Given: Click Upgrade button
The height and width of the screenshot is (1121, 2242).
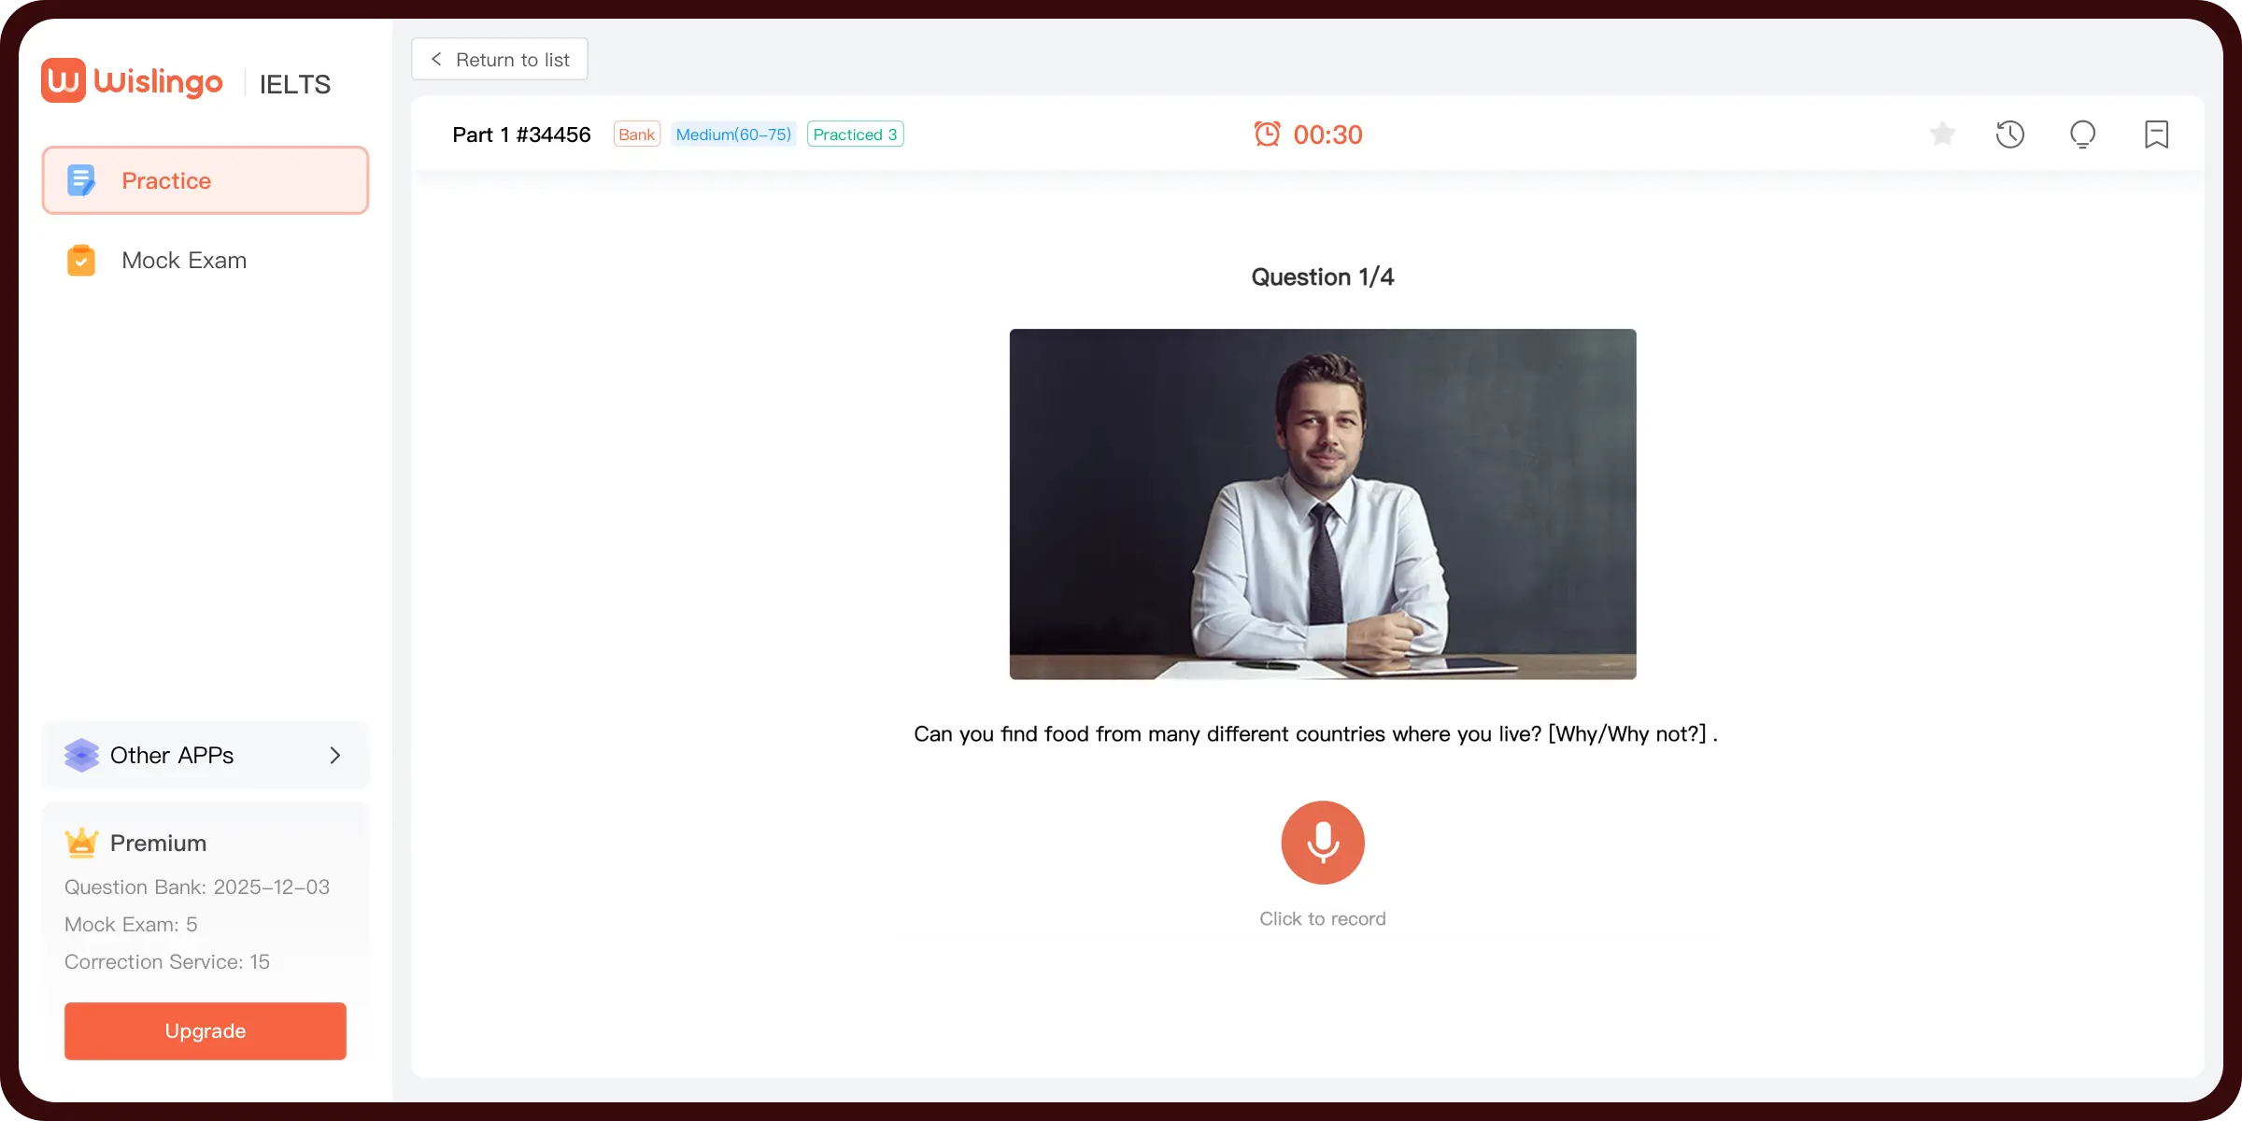Looking at the screenshot, I should click(205, 1029).
